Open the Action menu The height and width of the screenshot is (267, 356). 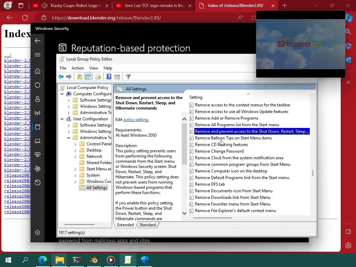click(78, 68)
